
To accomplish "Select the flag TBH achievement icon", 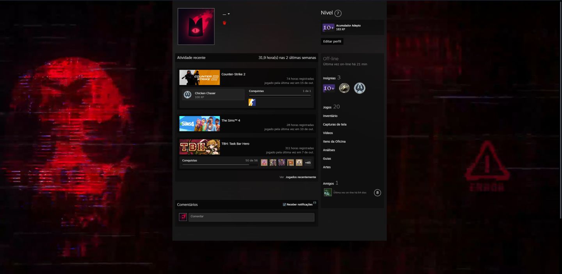I will tap(290, 163).
